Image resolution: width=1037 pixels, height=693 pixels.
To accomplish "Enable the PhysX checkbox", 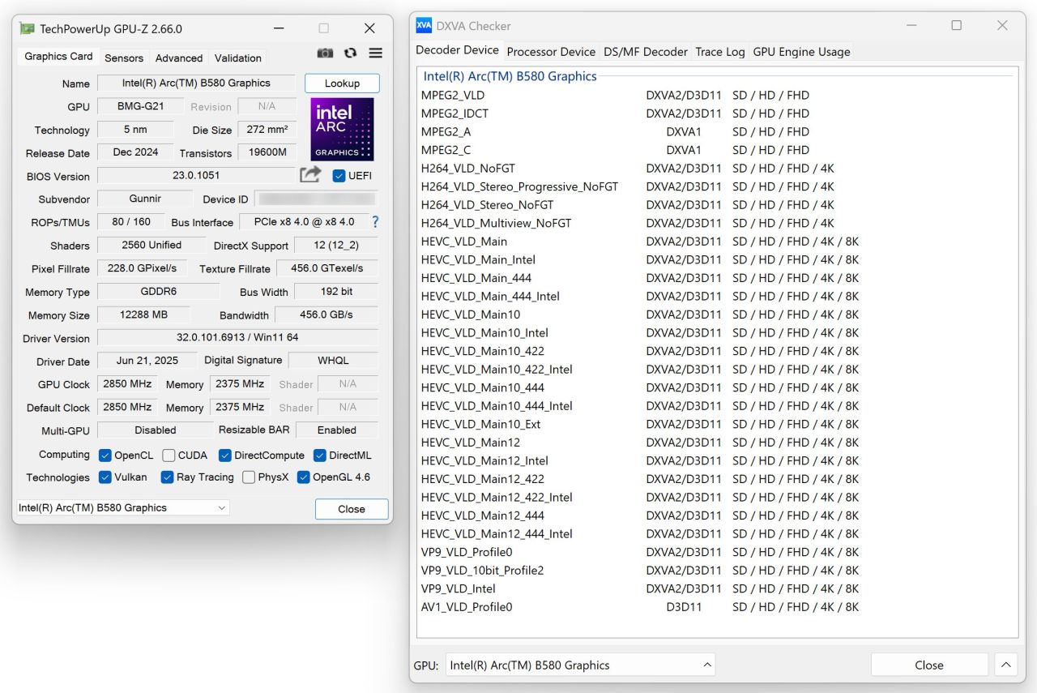I will click(249, 477).
